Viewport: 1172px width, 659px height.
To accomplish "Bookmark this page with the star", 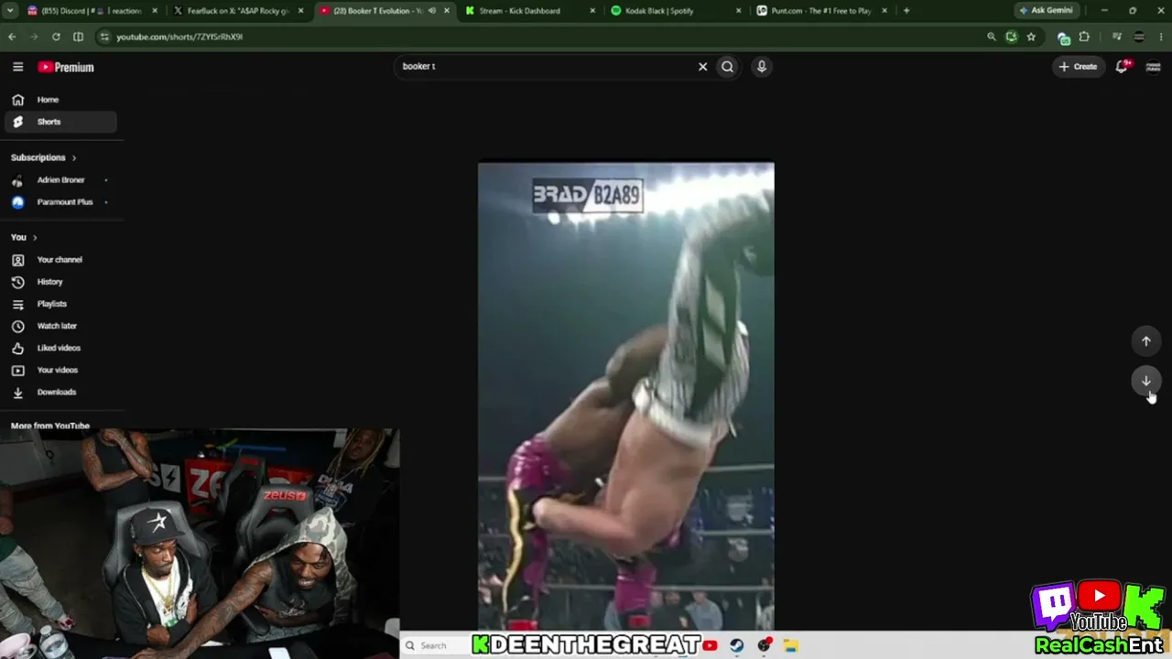I will (1031, 37).
